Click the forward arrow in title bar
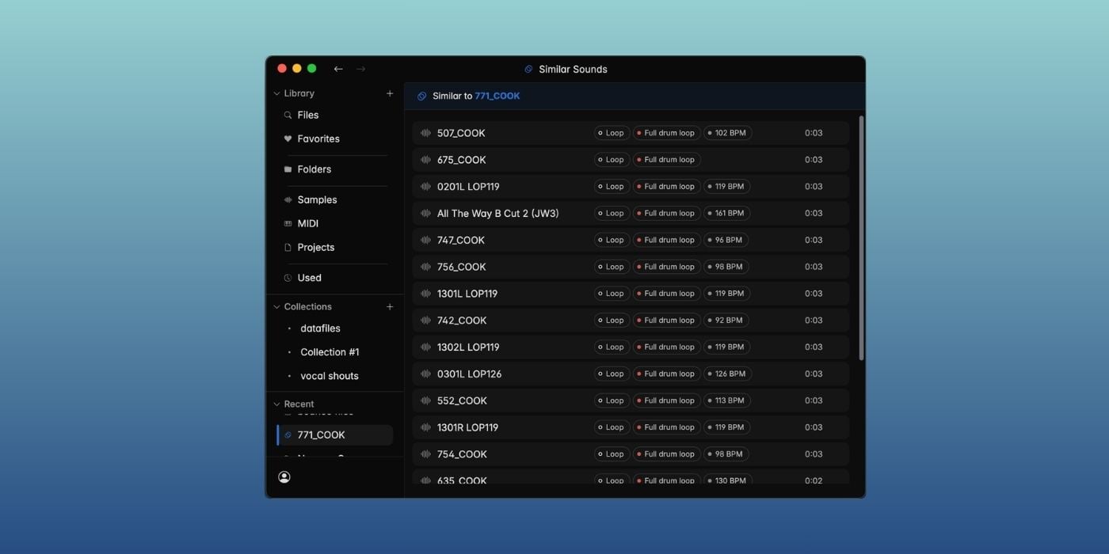 [x=361, y=69]
